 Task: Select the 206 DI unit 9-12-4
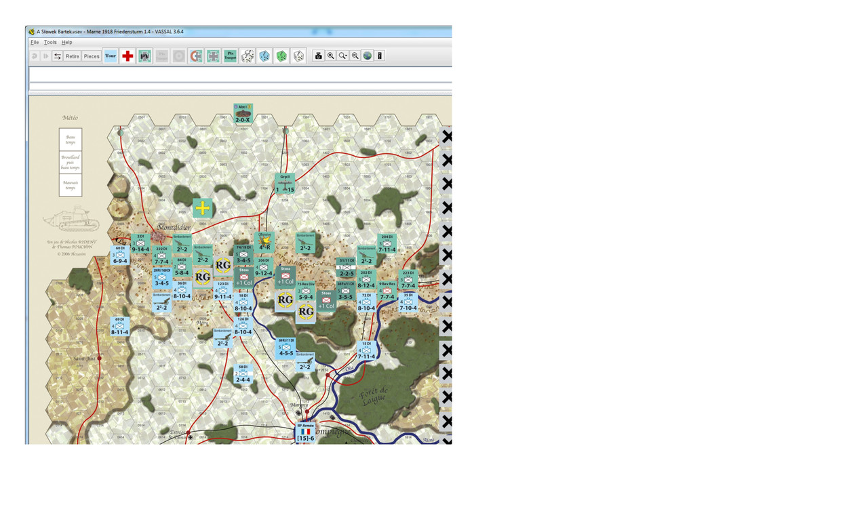click(x=264, y=267)
